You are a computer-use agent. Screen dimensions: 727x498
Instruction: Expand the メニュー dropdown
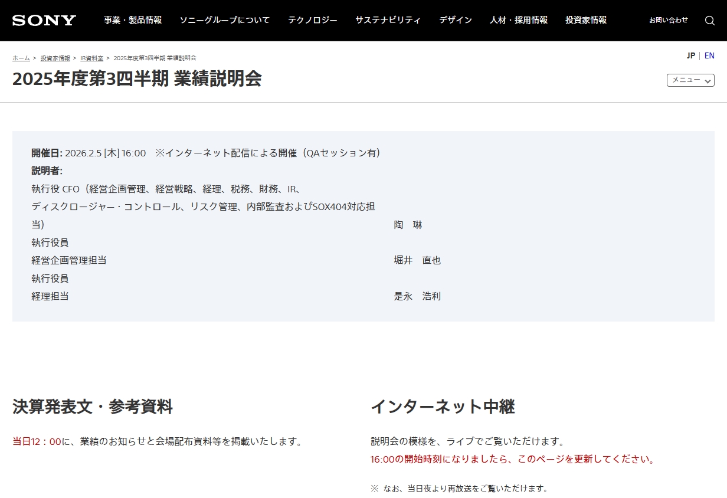[x=690, y=80]
